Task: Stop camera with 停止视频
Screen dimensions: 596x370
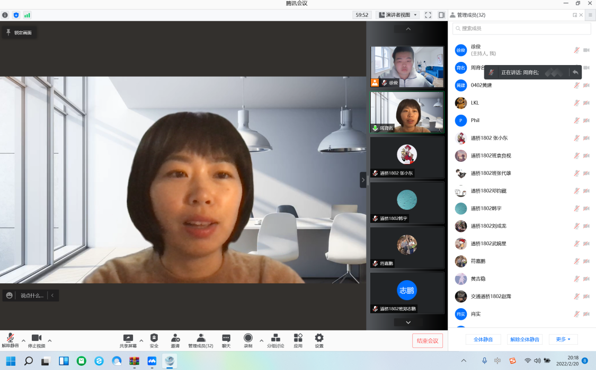Action: 37,338
